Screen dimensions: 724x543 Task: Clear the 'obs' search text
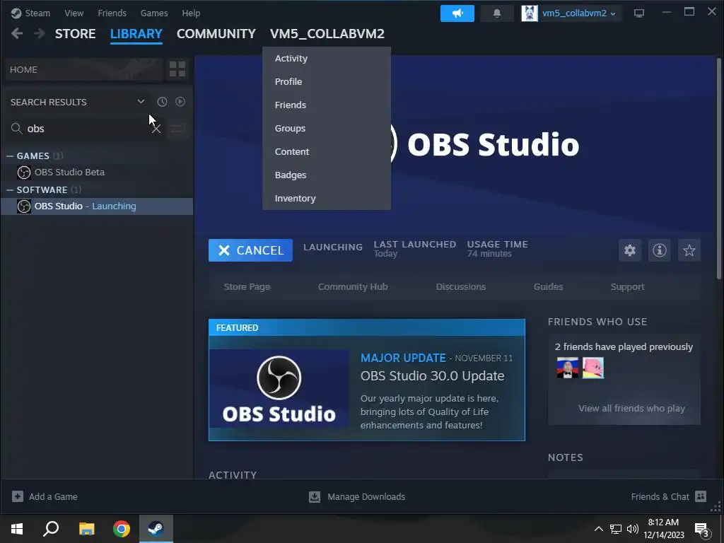pyautogui.click(x=156, y=129)
